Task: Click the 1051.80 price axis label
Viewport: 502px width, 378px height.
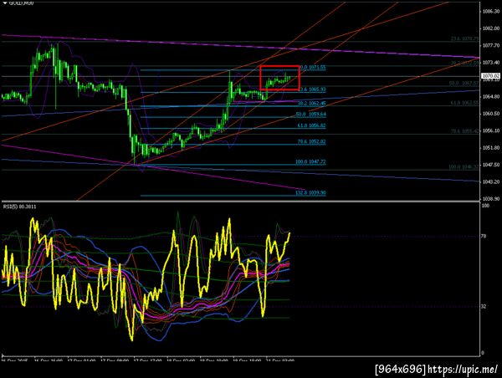Action: tap(491, 147)
